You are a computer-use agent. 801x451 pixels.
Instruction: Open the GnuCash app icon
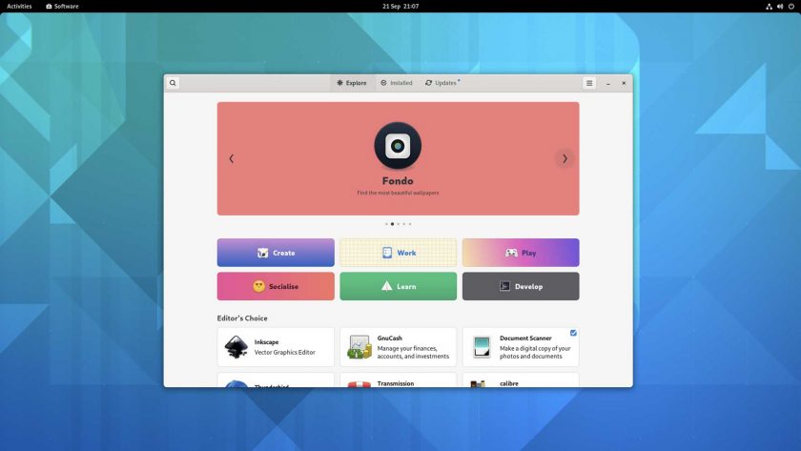359,347
